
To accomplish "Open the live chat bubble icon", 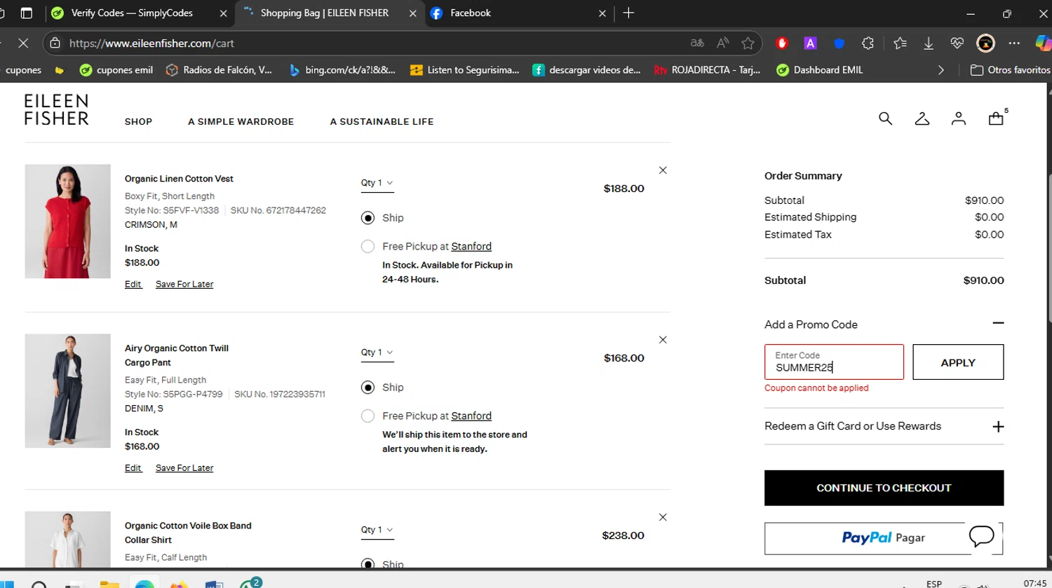I will pyautogui.click(x=982, y=536).
